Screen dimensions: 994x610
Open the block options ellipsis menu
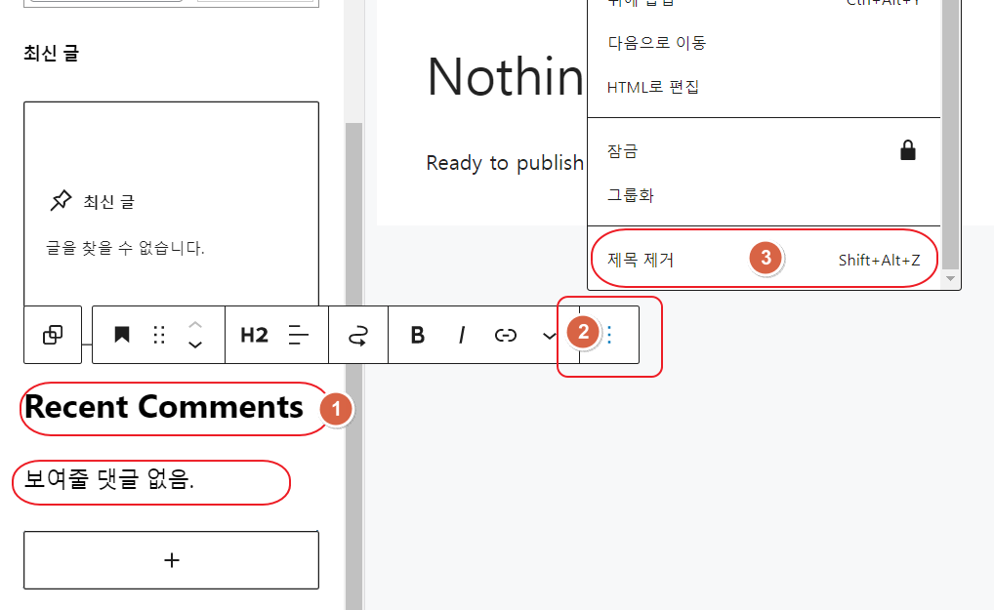click(608, 335)
